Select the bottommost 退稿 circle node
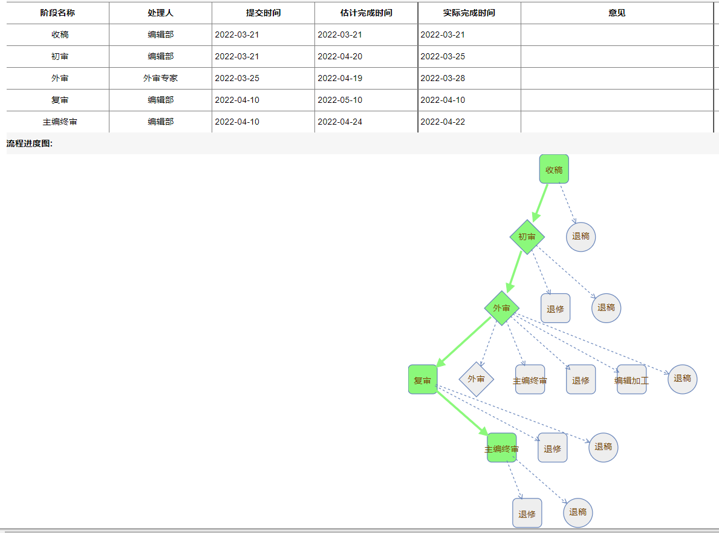 577,512
